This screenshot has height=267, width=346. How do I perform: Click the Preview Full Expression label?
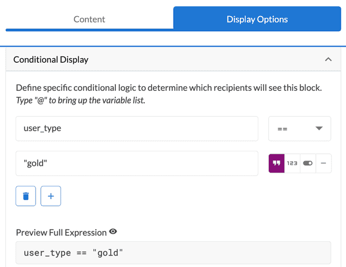tap(61, 232)
